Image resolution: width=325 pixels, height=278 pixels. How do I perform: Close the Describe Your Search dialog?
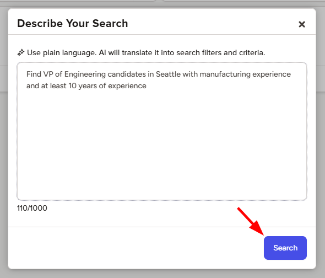pyautogui.click(x=302, y=24)
